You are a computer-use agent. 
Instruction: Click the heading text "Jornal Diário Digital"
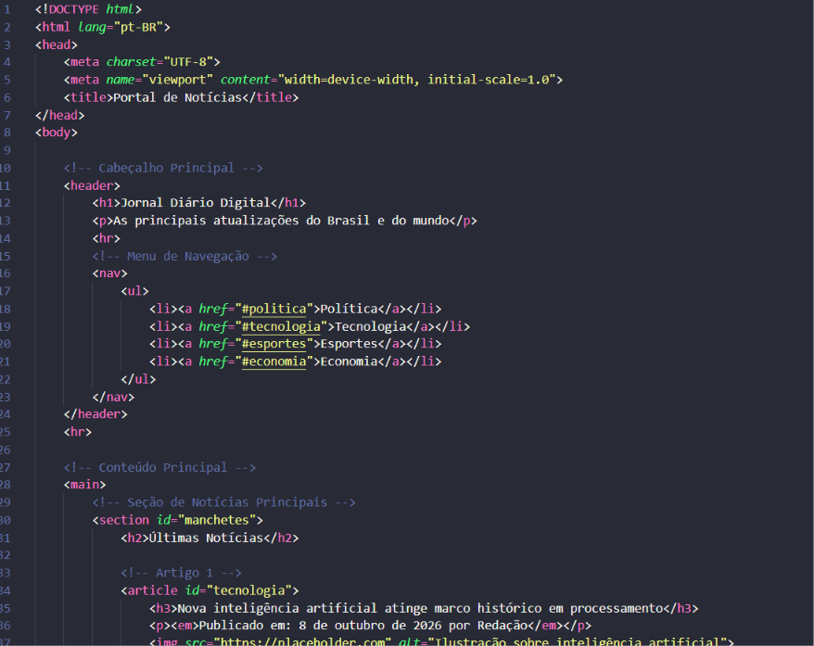(196, 202)
